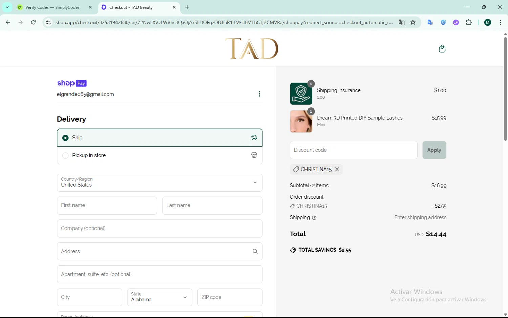Click the browser address bar URL
508x318 pixels.
(224, 22)
